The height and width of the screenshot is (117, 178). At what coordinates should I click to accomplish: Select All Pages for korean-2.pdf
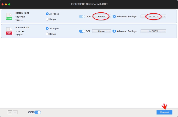[47, 28]
